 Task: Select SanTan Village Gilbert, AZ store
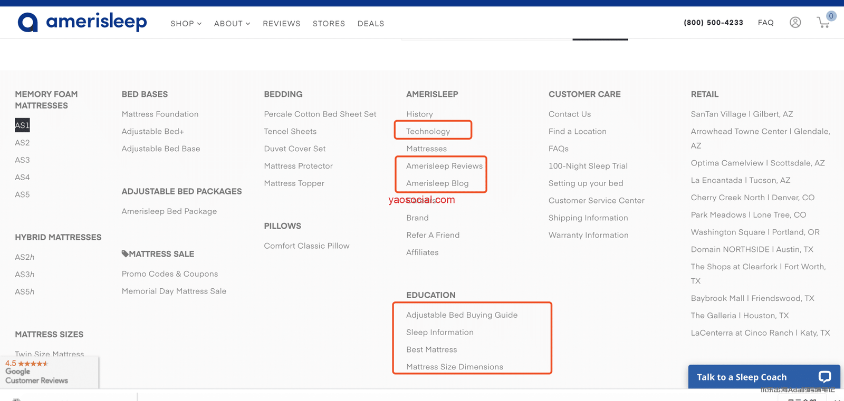742,114
